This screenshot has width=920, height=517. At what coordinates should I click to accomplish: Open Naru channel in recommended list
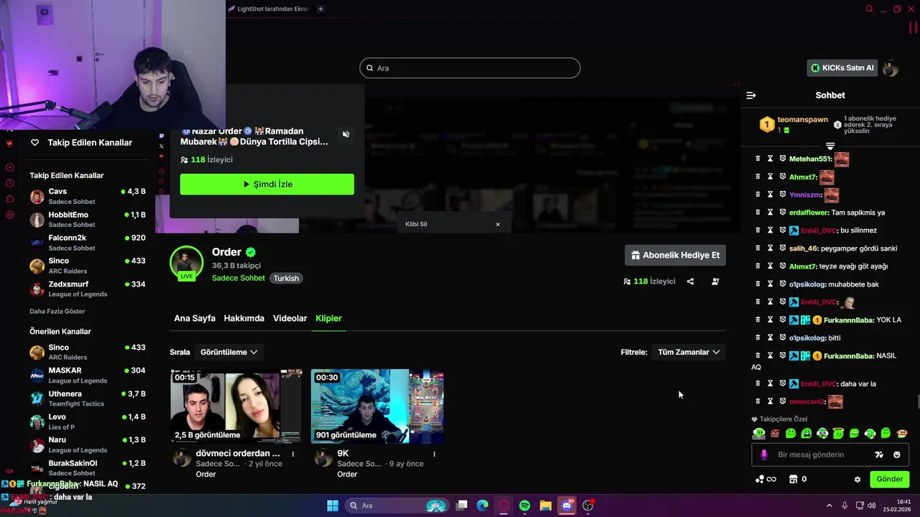pyautogui.click(x=88, y=444)
